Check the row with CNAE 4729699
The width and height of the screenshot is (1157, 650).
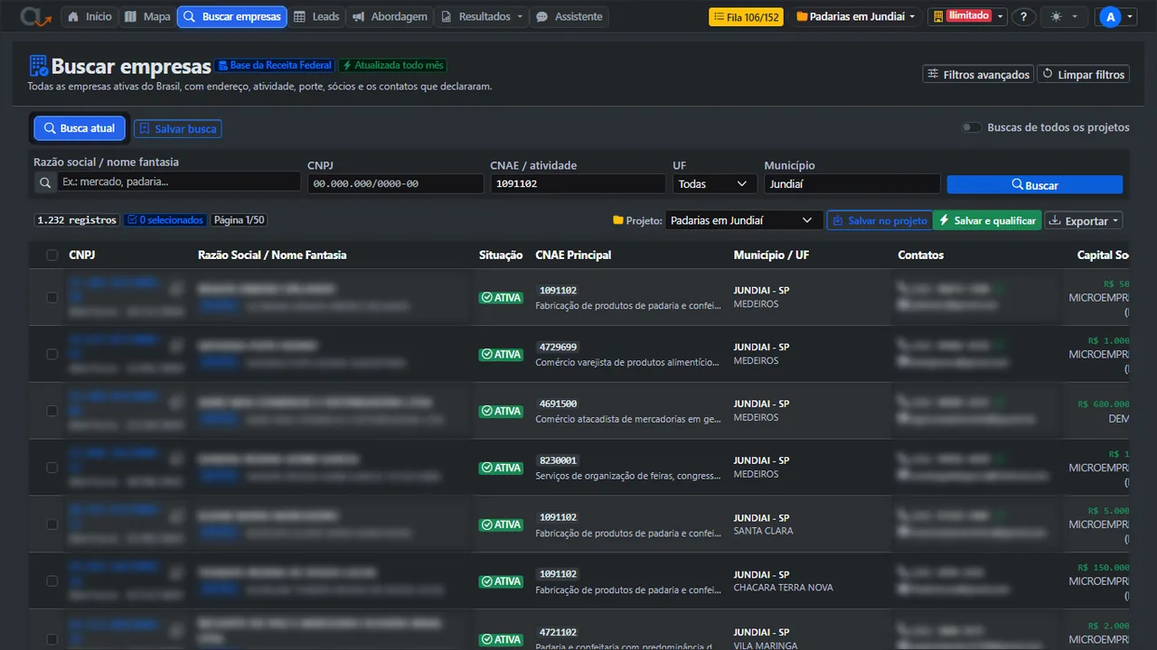coord(52,354)
